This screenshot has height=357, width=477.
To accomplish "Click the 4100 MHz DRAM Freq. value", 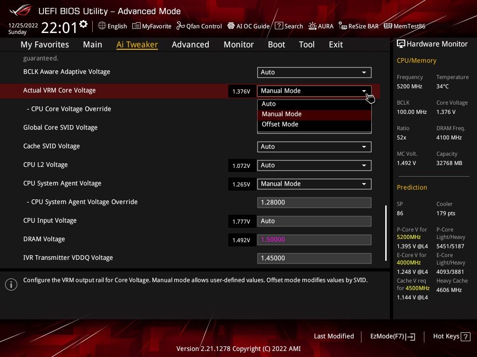I will coord(449,138).
